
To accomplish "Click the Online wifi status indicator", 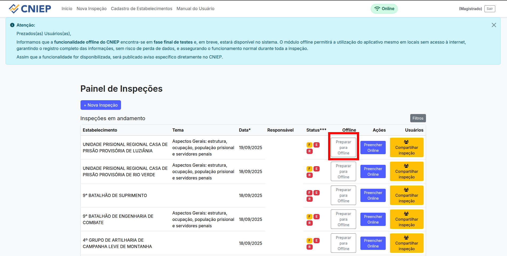I will click(384, 9).
